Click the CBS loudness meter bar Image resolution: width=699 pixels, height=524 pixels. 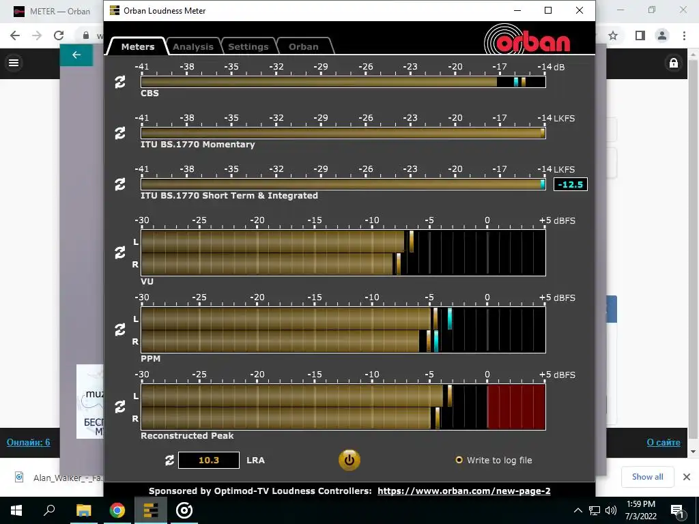[x=343, y=82]
